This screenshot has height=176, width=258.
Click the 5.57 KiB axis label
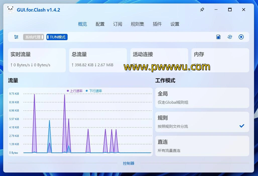(x=14, y=119)
